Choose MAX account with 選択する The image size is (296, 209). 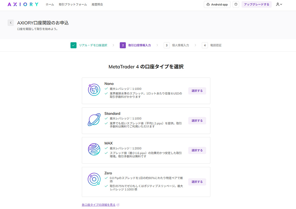click(197, 150)
